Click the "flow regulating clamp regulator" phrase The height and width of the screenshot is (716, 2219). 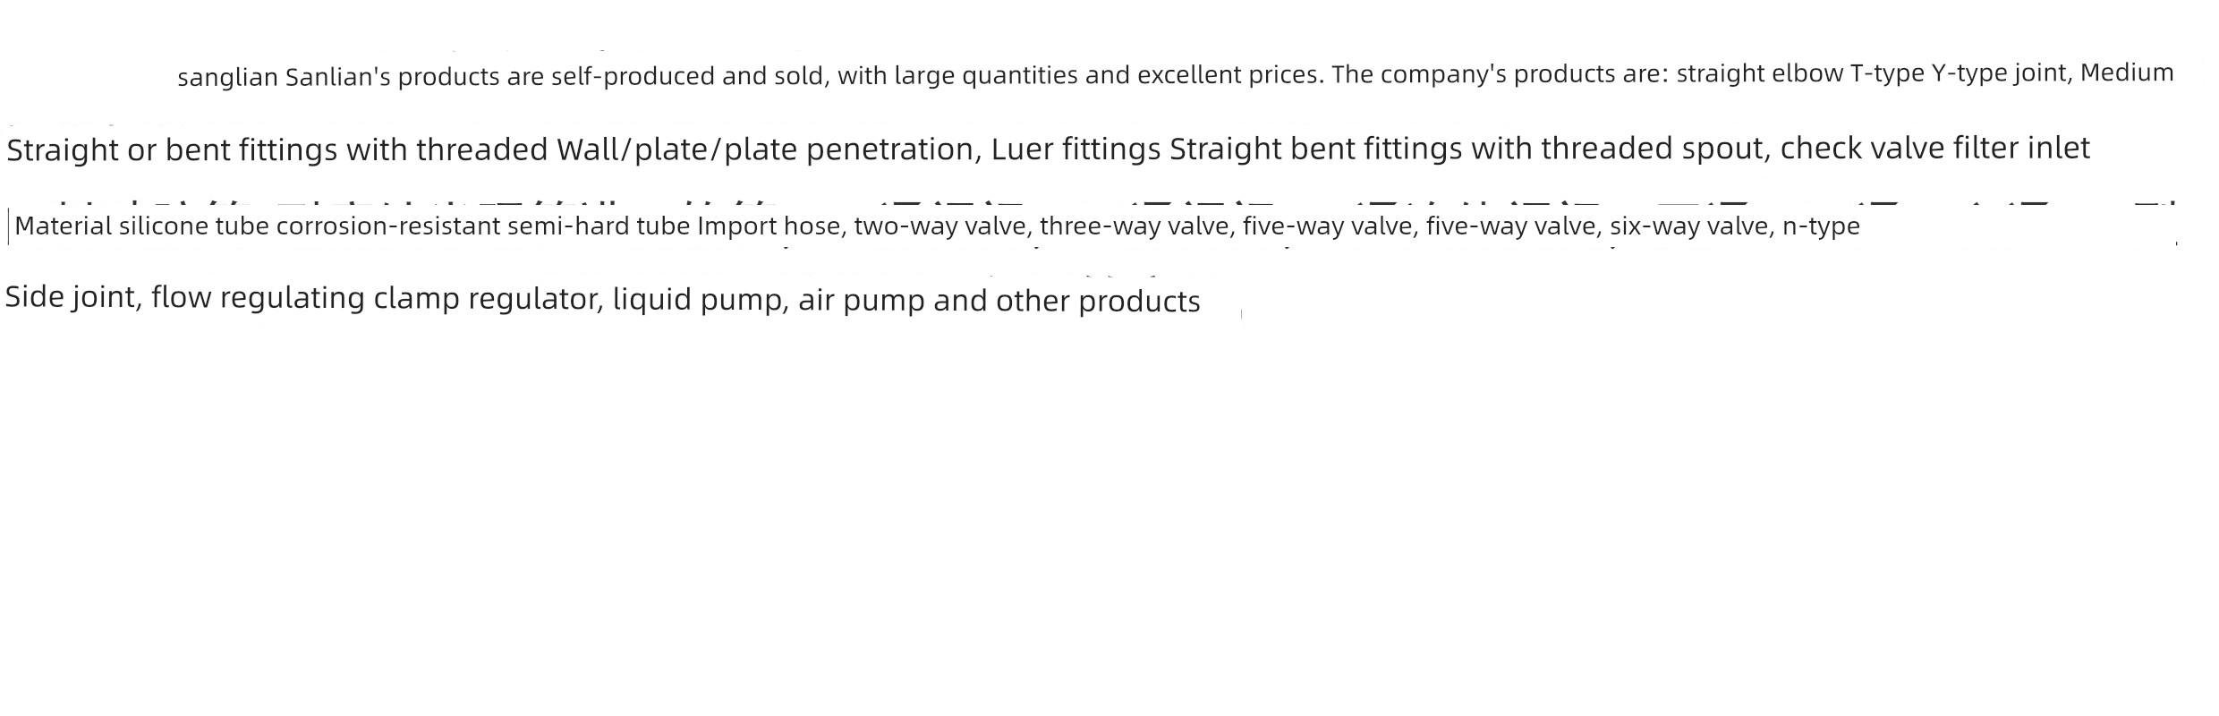375,298
